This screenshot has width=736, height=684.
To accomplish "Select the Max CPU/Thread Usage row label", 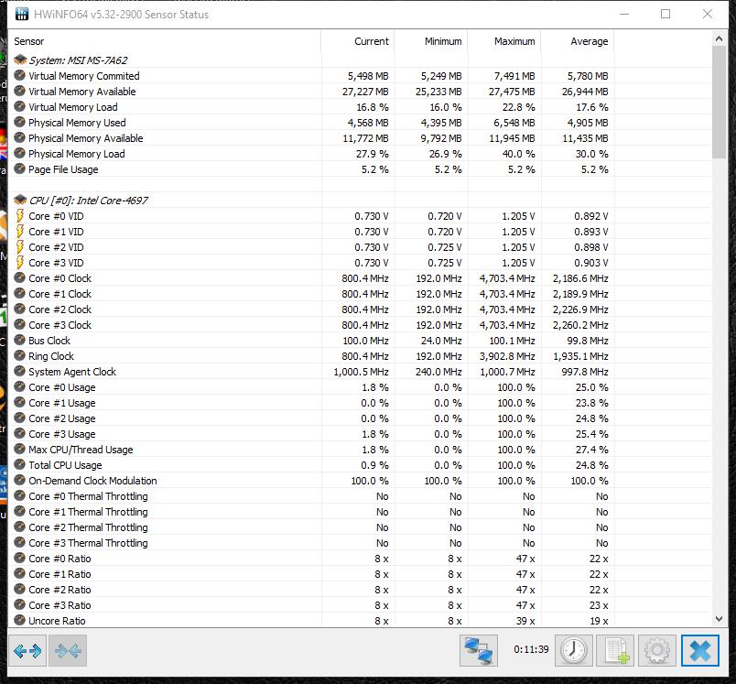I will pos(81,450).
